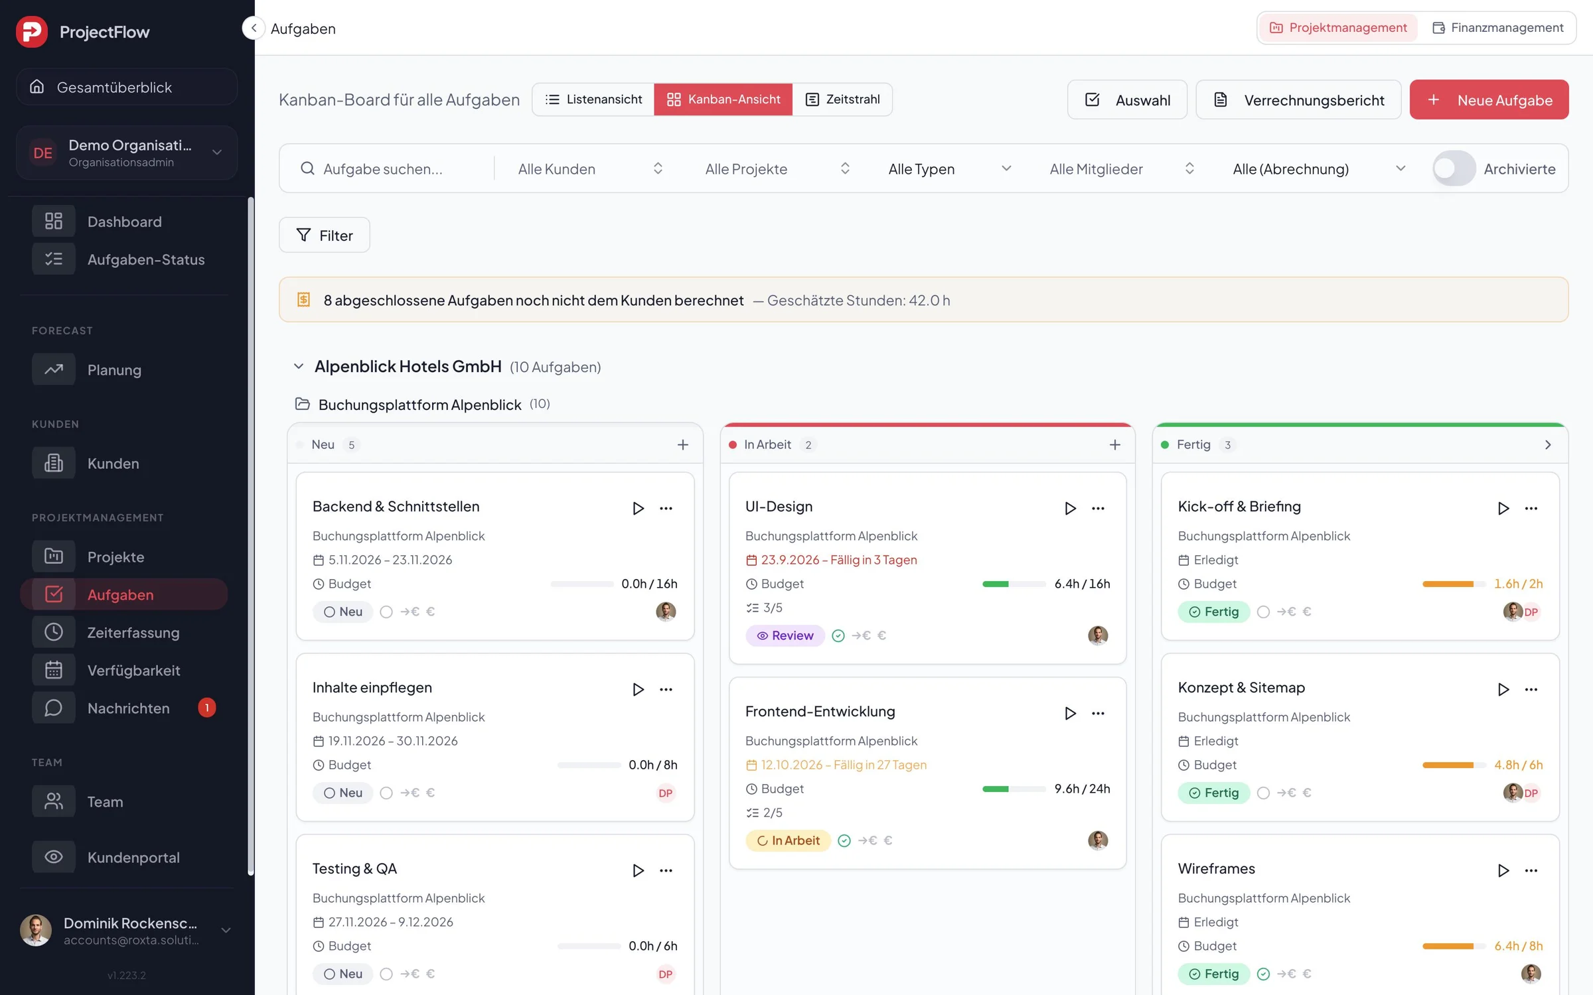
Task: Start timer on Backend & Schnittstellen card
Action: (638, 508)
